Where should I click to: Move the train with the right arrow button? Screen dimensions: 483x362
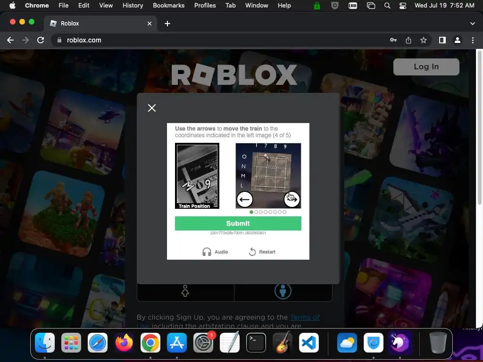pos(291,199)
